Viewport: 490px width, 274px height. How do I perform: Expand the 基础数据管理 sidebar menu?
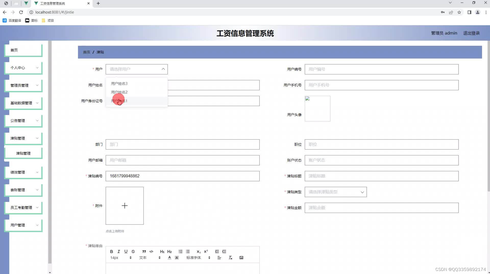(x=23, y=103)
